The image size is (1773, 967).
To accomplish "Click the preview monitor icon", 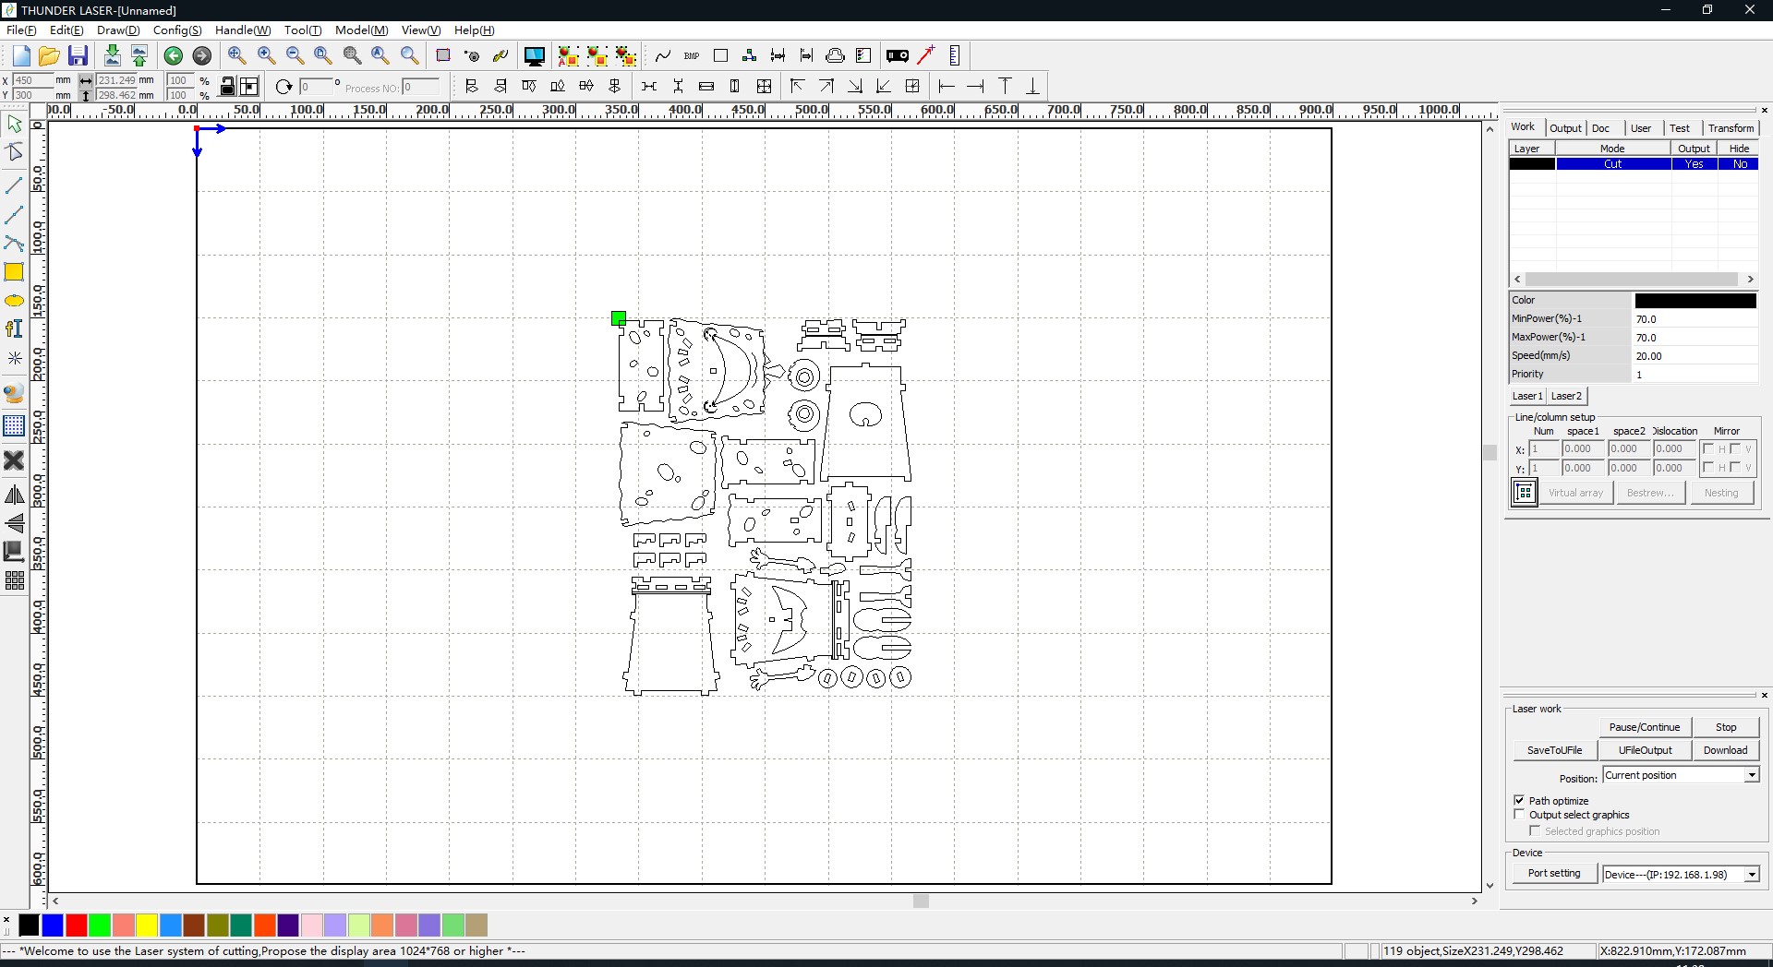I will [x=534, y=55].
